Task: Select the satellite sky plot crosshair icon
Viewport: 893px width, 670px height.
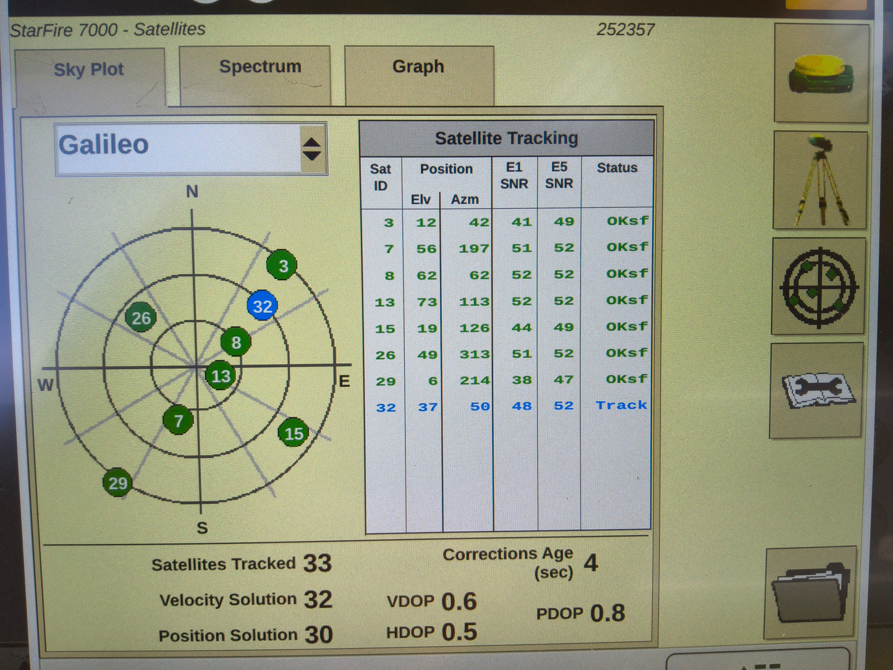Action: [x=819, y=286]
